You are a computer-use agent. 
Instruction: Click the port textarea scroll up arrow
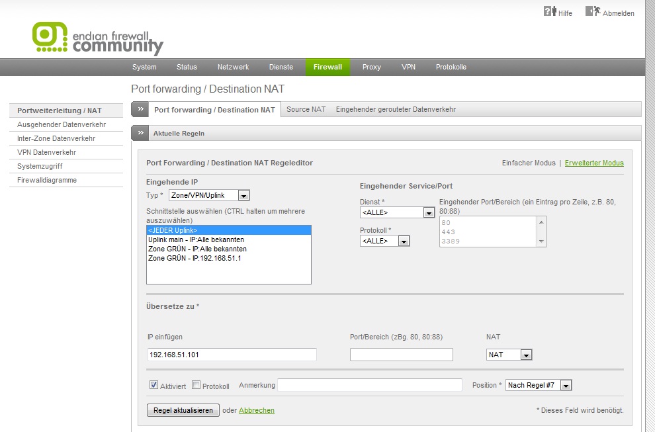[541, 222]
